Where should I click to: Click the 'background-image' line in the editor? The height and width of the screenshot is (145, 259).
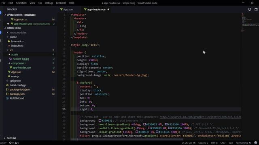[x=113, y=75]
